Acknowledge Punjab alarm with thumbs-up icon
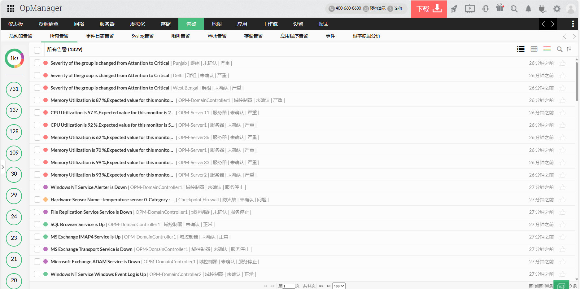Screen dimensions: 580x289 [562, 63]
